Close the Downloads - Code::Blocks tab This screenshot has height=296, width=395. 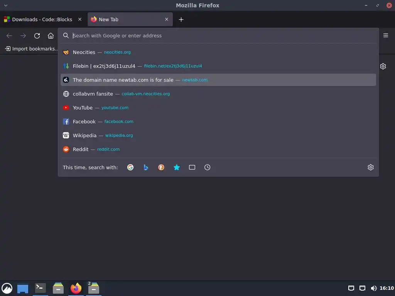[x=80, y=19]
